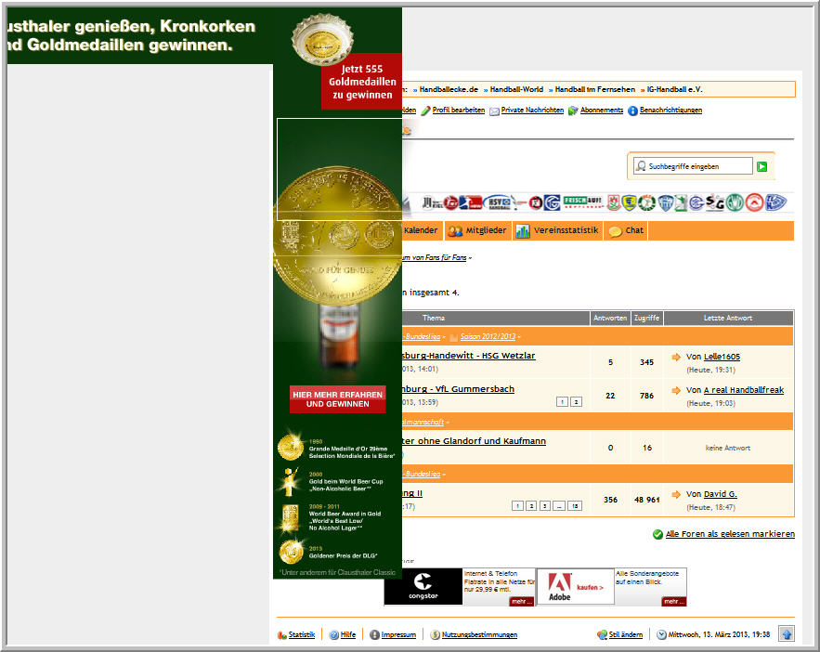Click the Suchbegriffe eingeben search field

(x=698, y=166)
